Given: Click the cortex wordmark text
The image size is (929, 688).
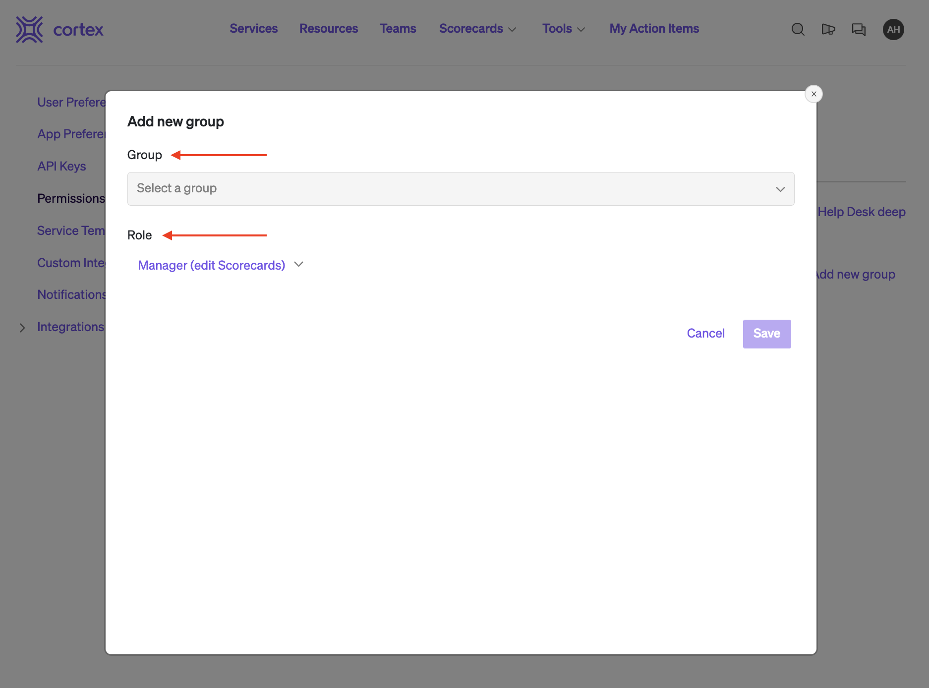Looking at the screenshot, I should coord(78,30).
